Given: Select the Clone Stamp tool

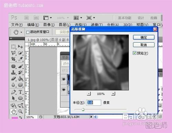Looking at the screenshot, I should point(13,73).
